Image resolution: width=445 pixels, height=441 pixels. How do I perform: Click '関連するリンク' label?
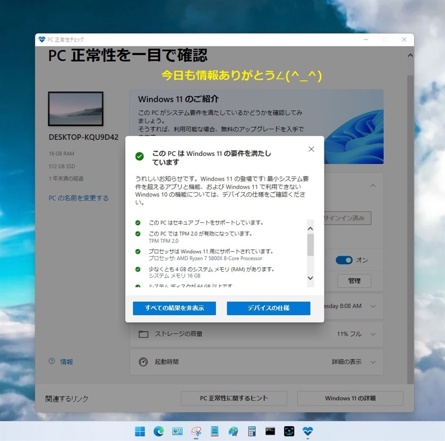tap(66, 399)
